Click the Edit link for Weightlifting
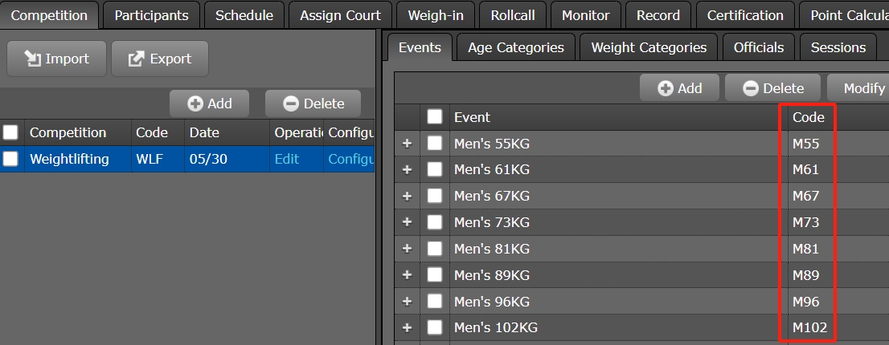Screen dimensions: 889x345 tap(286, 159)
